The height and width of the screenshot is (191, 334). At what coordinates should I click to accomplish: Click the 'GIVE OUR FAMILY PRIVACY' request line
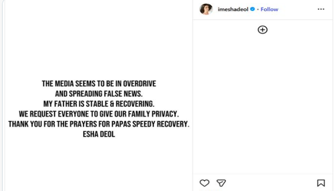[99, 114]
